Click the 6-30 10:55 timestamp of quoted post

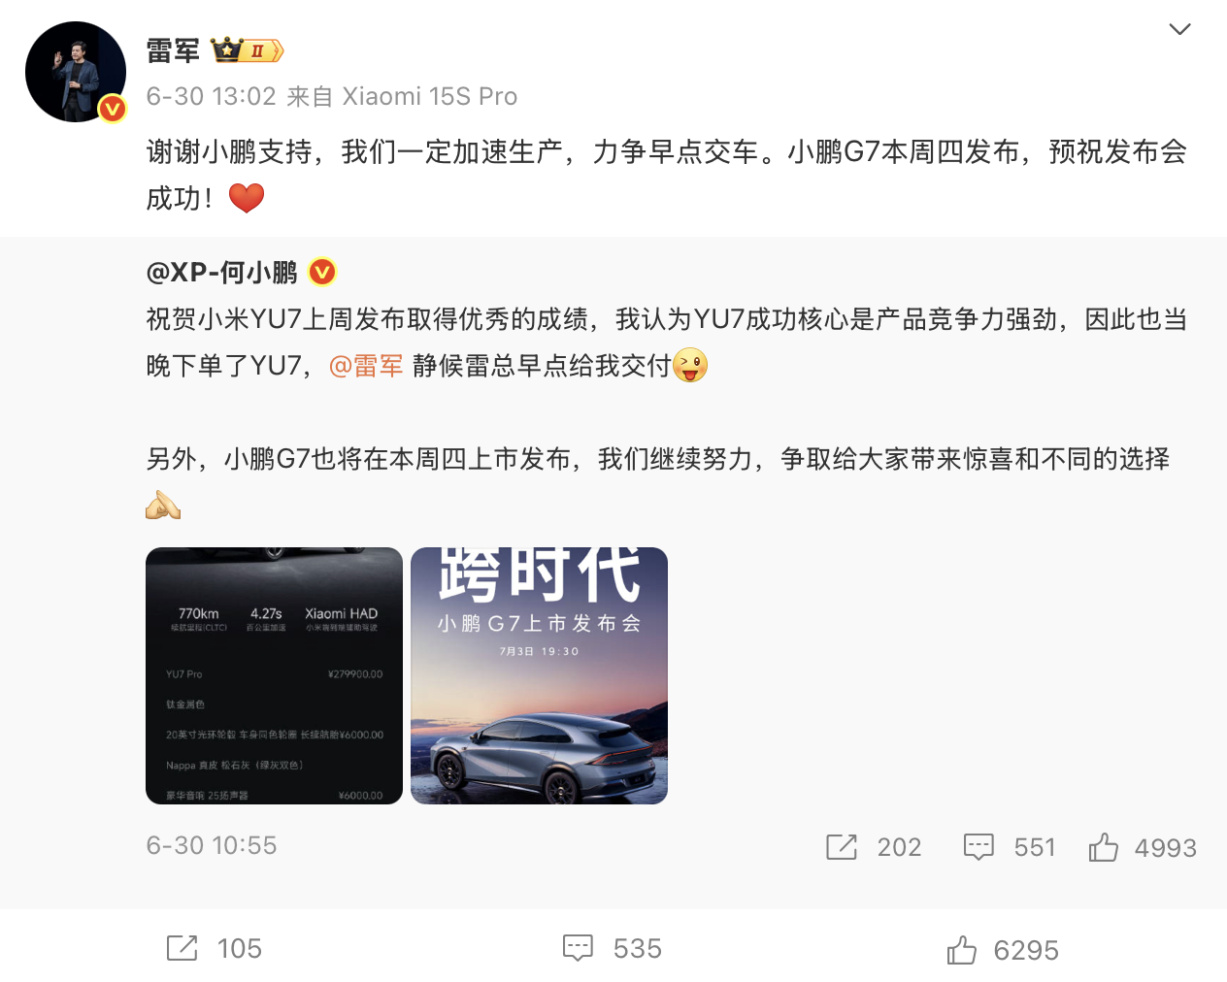pos(212,845)
